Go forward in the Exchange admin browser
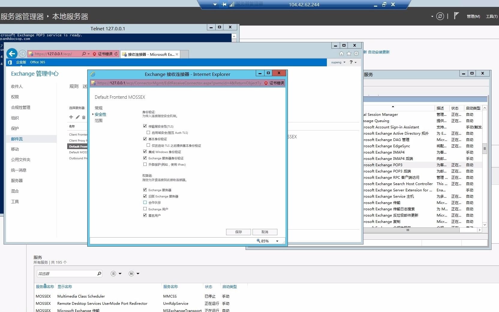 pyautogui.click(x=22, y=54)
